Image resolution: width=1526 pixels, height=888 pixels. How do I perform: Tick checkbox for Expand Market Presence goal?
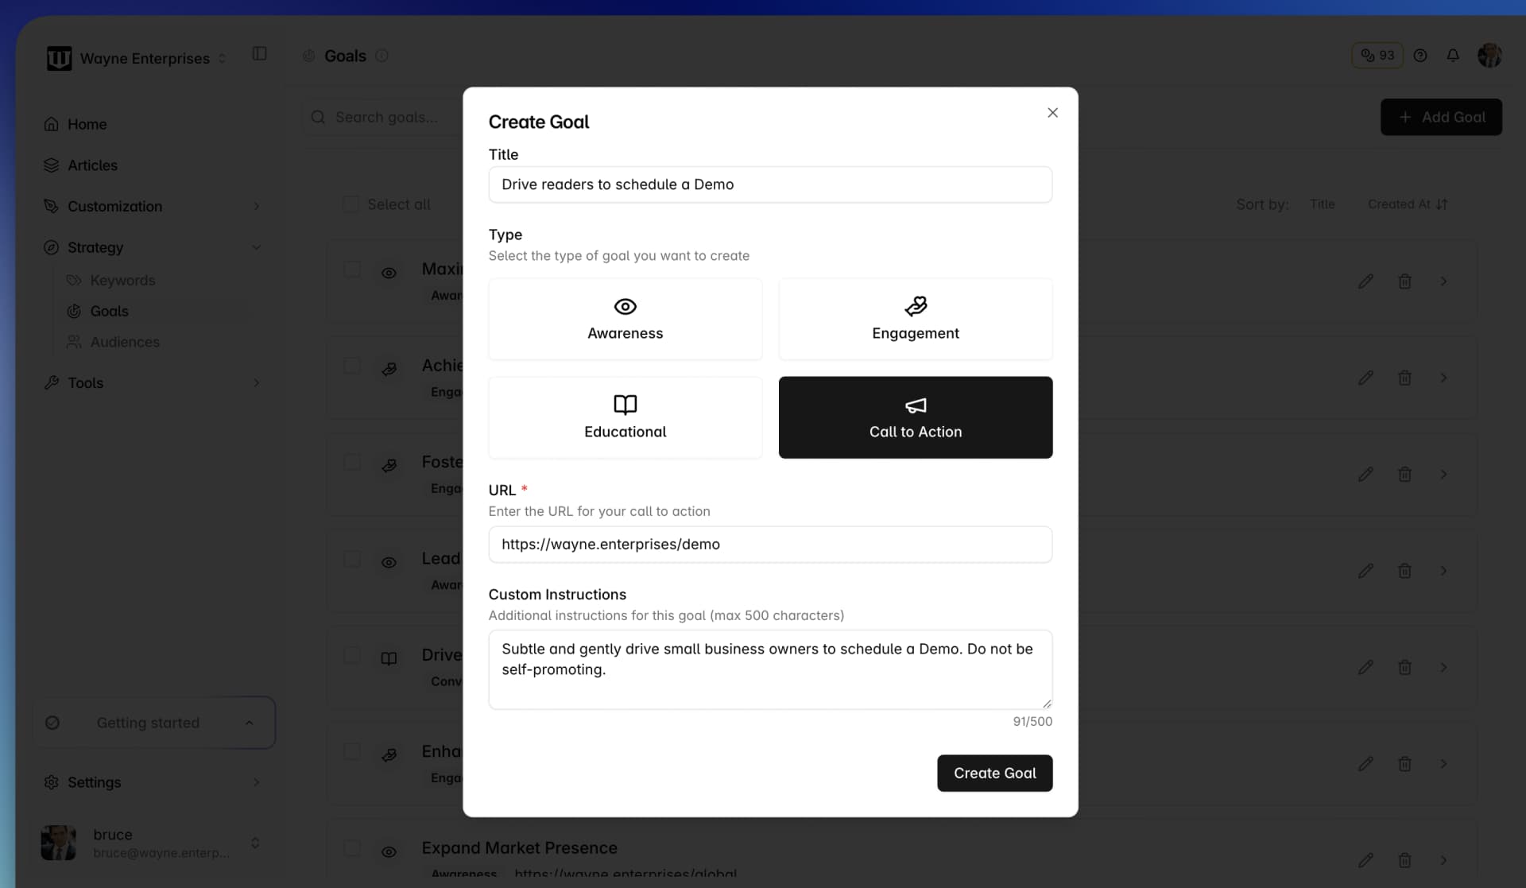pos(351,848)
